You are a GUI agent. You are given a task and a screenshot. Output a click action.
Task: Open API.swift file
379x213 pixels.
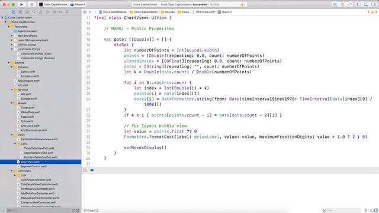tap(26, 94)
